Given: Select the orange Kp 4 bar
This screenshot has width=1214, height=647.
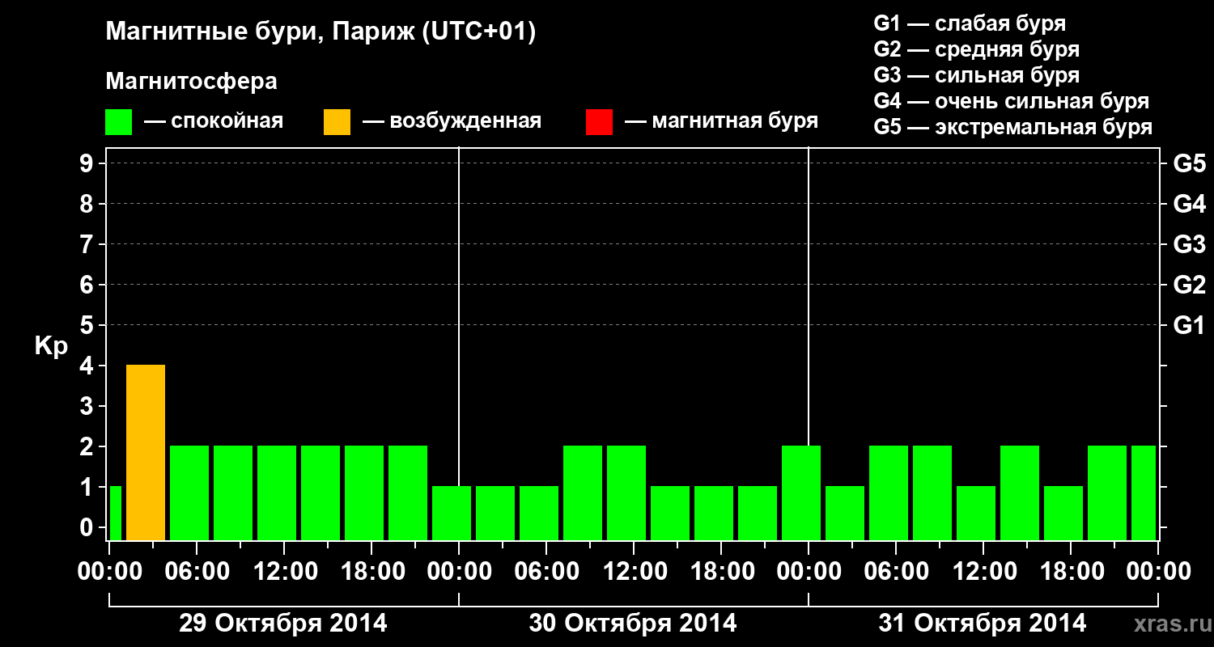Looking at the screenshot, I should pos(146,452).
